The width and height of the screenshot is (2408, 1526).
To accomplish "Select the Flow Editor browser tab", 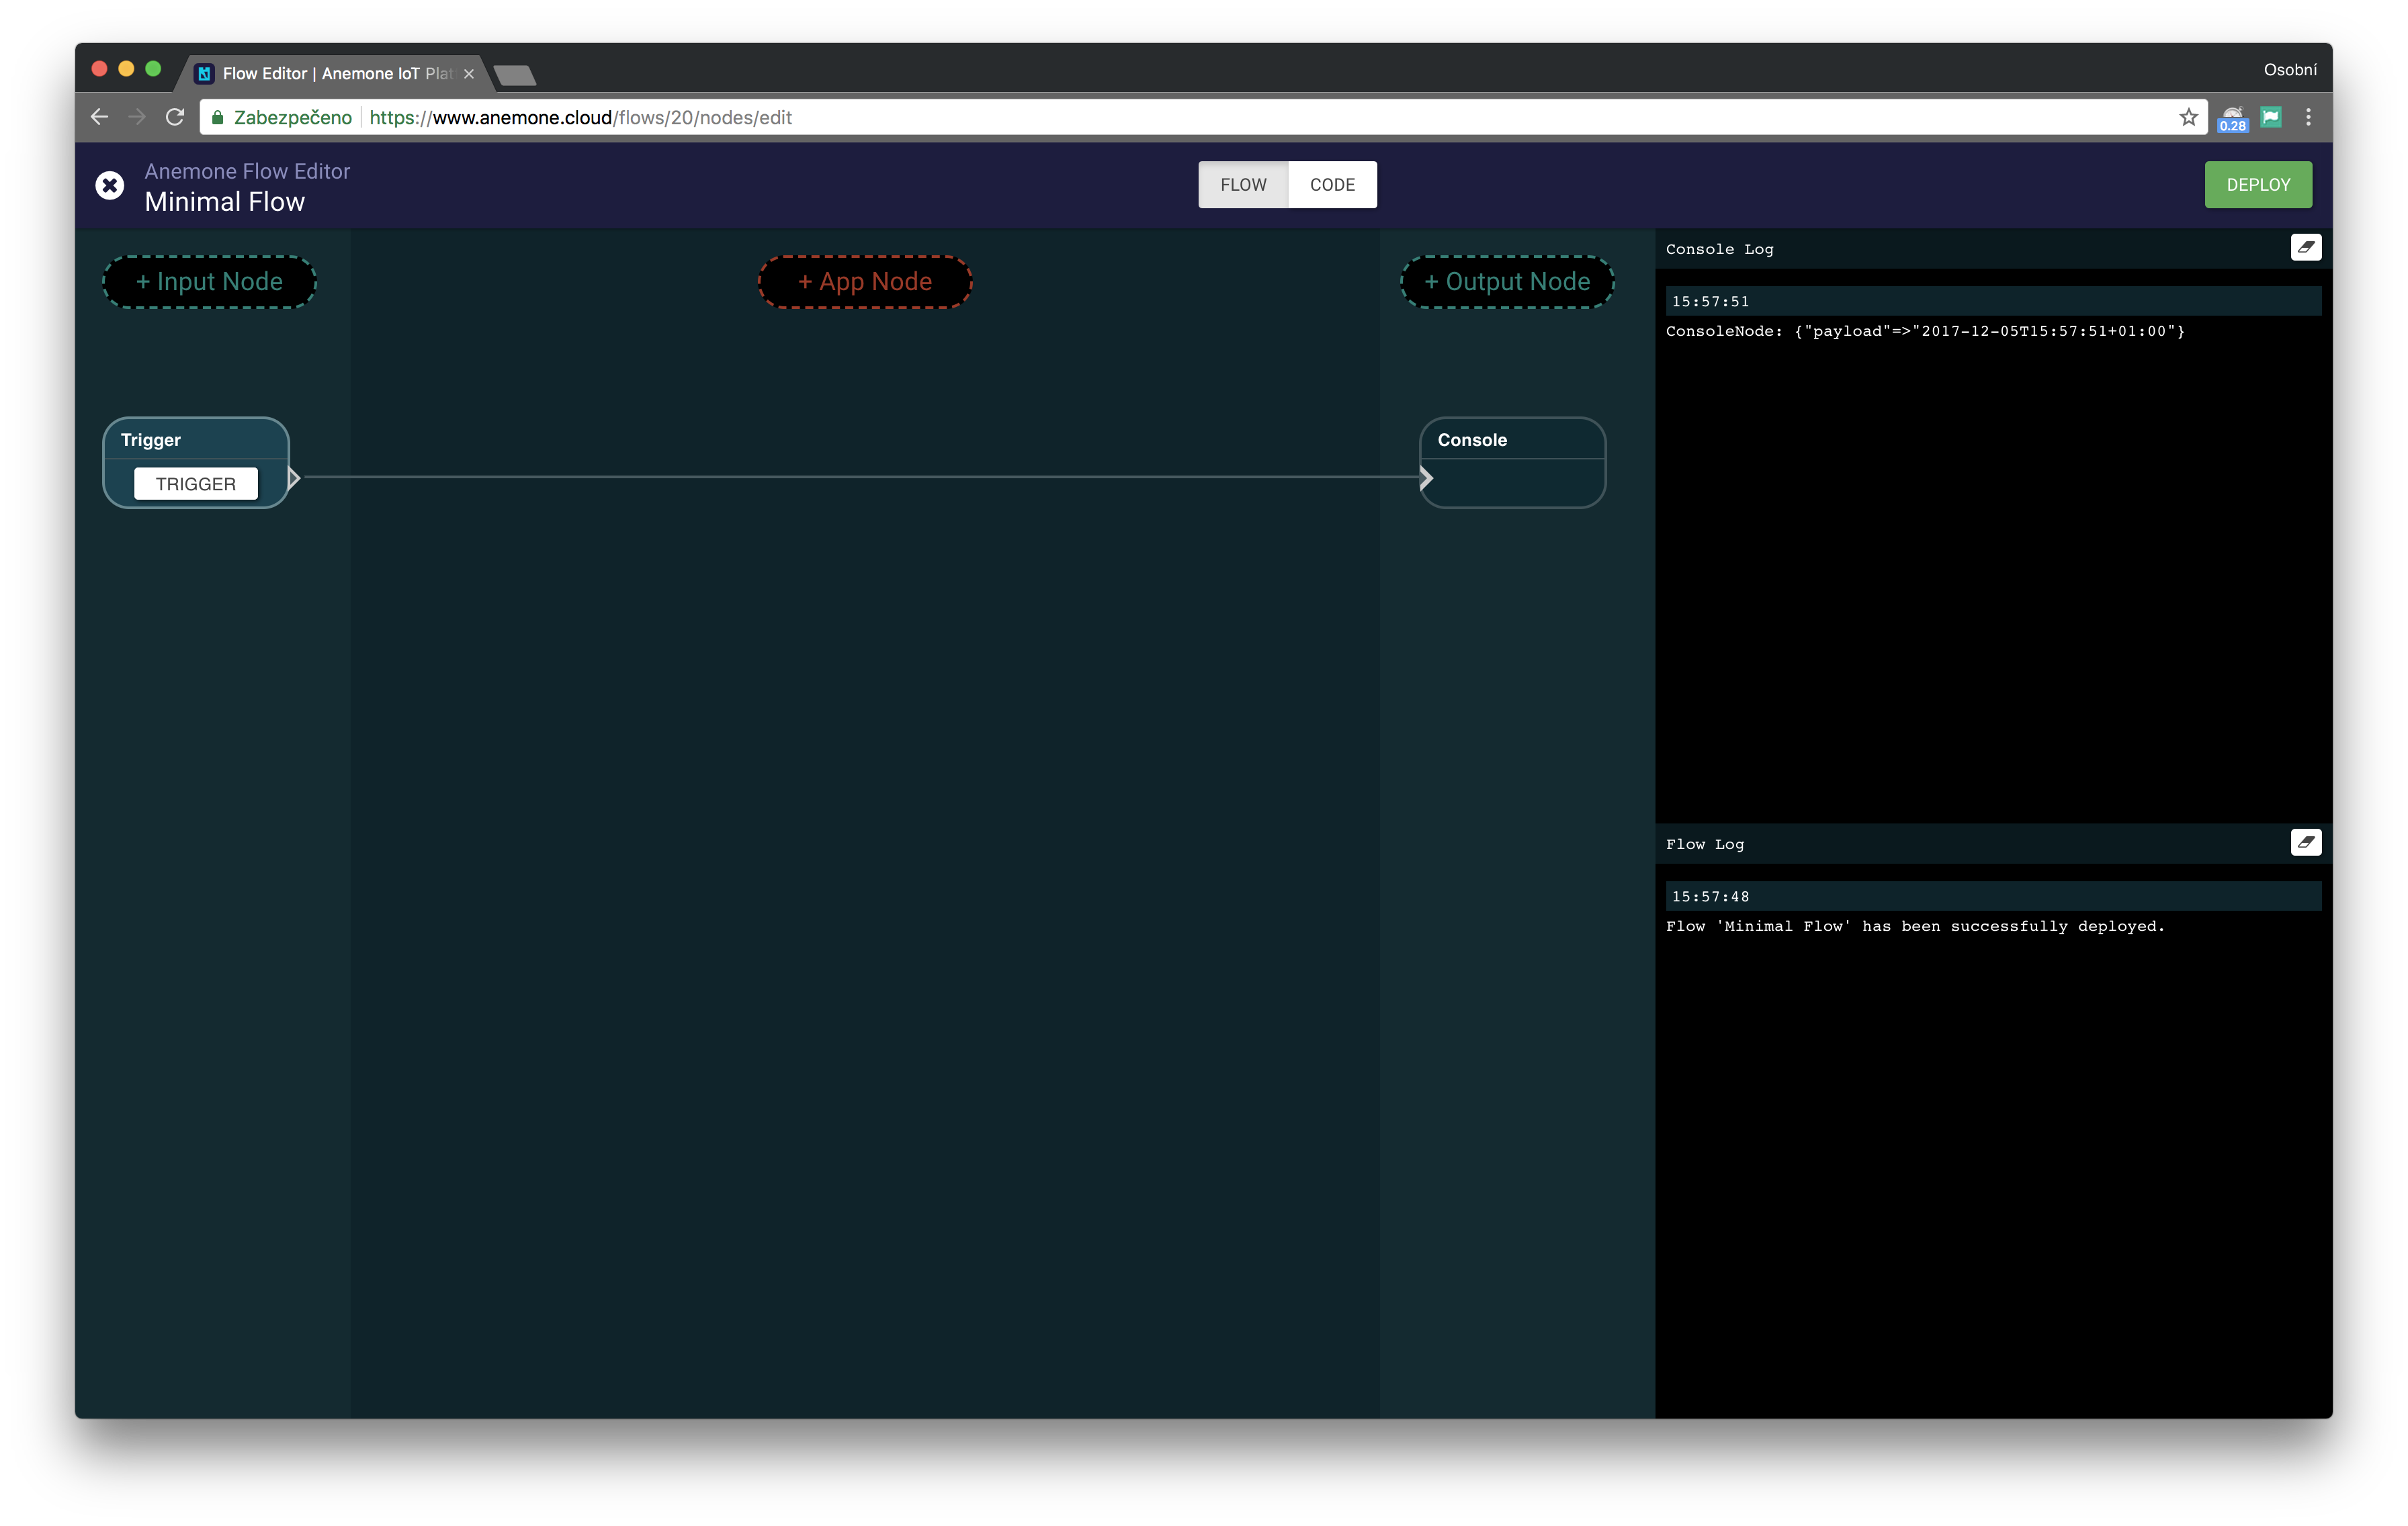I will tap(330, 73).
